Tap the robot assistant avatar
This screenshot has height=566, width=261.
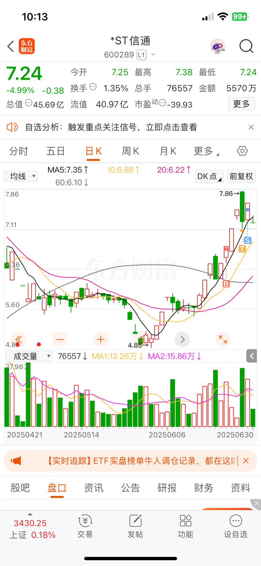[217, 46]
